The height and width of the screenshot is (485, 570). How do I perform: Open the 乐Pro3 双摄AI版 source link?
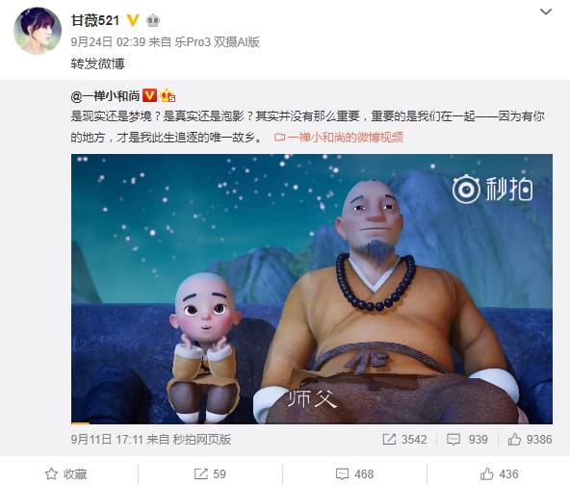point(217,42)
